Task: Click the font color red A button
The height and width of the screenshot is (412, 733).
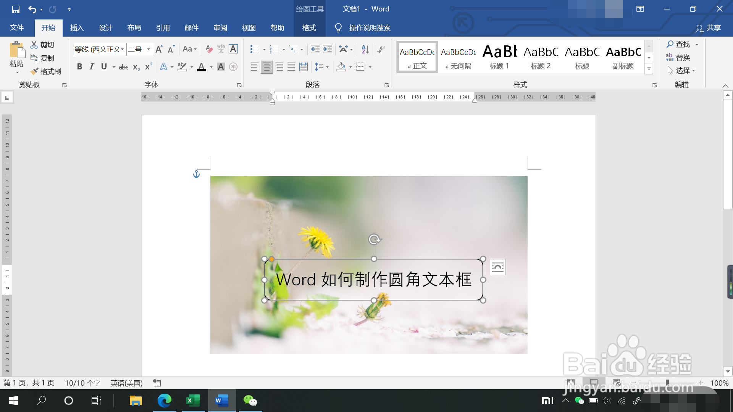Action: (202, 67)
